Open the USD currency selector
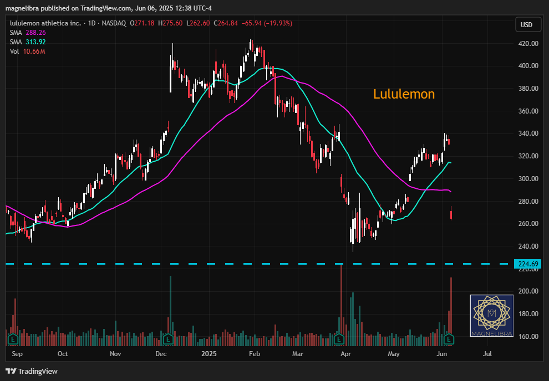549x381 pixels. (528, 25)
